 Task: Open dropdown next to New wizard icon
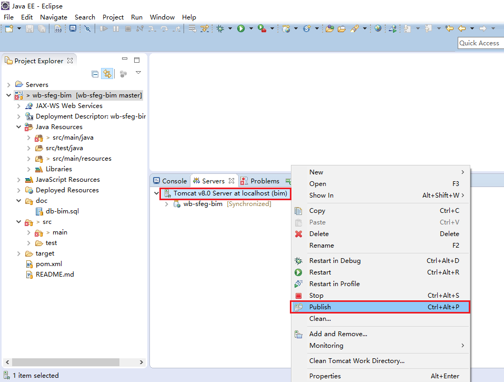pyautogui.click(x=19, y=28)
